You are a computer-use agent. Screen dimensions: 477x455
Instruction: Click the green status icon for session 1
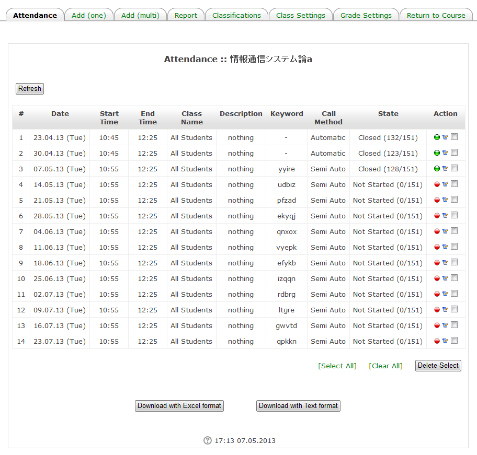[x=437, y=137]
